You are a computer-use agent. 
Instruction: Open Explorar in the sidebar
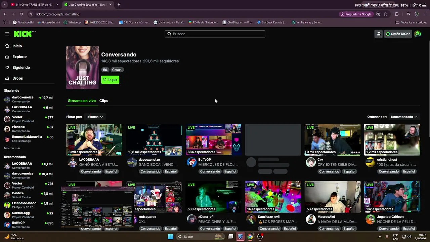click(19, 57)
